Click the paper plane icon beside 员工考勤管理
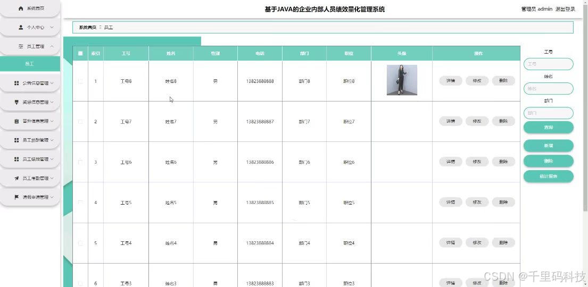 tap(16, 179)
